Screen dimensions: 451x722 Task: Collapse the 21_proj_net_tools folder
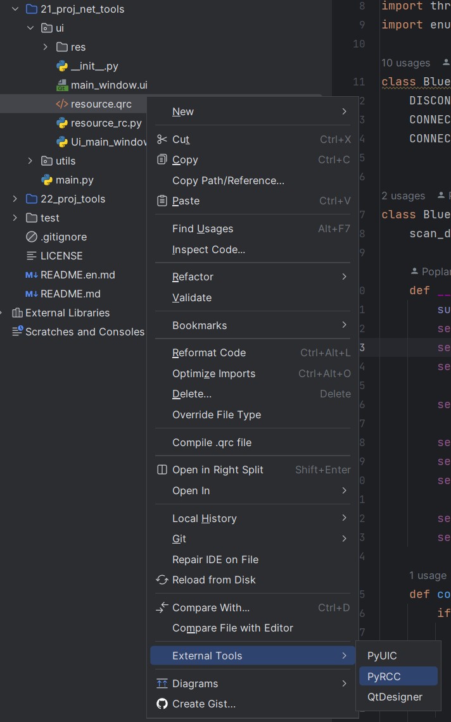tap(15, 9)
